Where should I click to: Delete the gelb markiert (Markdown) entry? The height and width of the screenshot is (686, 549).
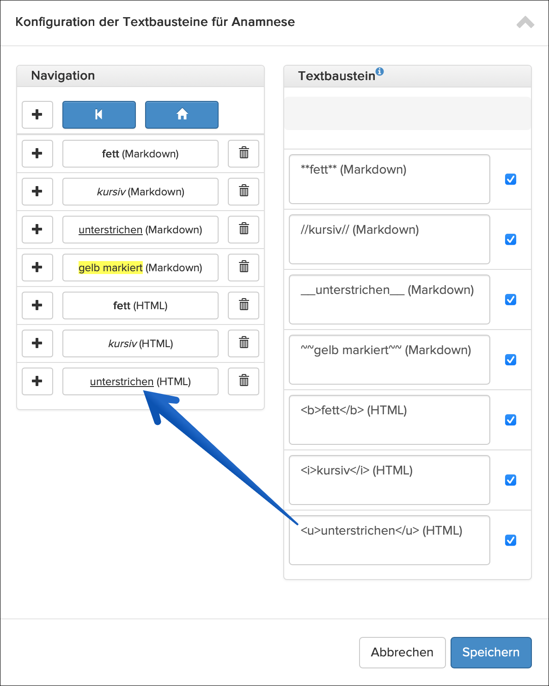[x=244, y=267]
